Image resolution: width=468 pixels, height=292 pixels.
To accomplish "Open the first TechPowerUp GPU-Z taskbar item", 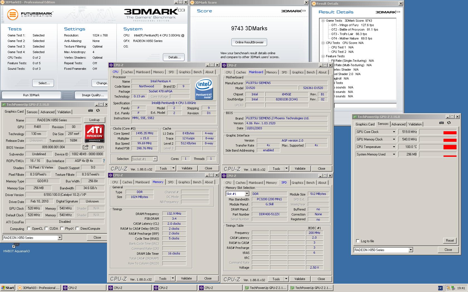I will coord(266,288).
